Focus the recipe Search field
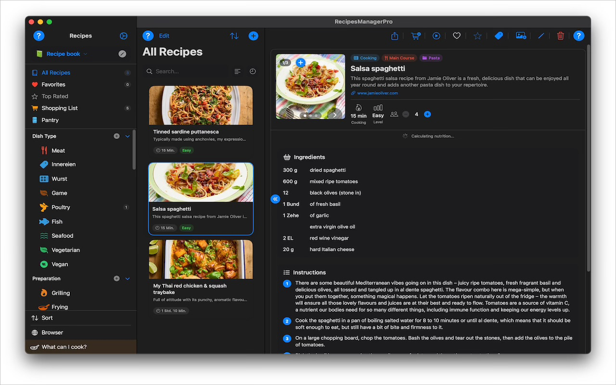This screenshot has height=385, width=616. point(186,71)
